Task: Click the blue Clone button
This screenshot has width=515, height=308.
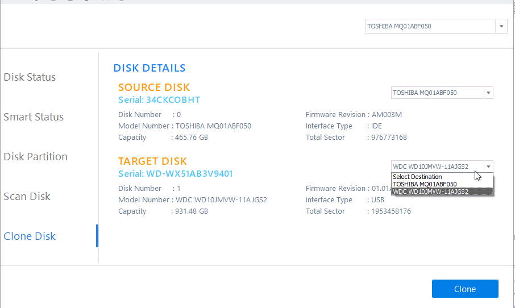Action: click(464, 289)
